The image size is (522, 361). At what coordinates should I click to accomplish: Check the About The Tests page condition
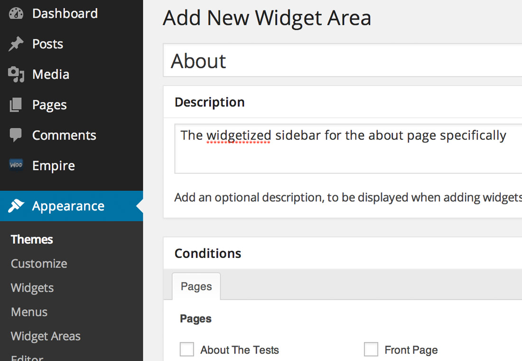(x=186, y=349)
